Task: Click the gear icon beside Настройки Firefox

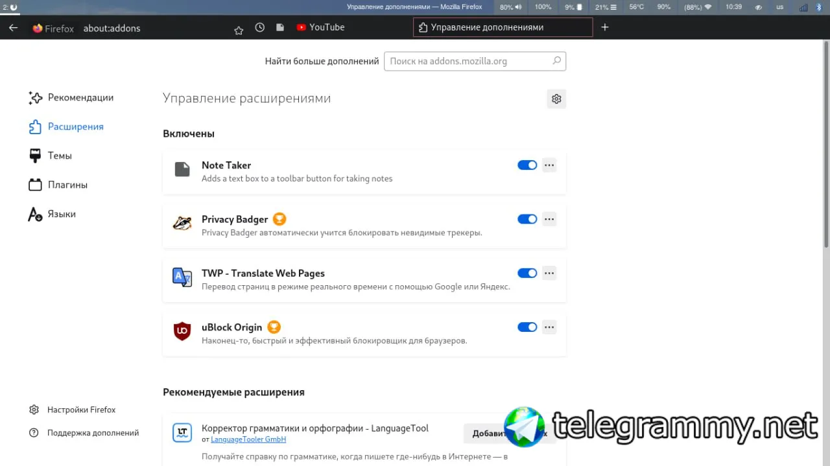Action: click(34, 410)
